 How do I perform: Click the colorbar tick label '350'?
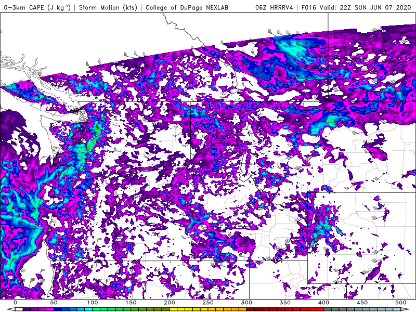(285, 303)
